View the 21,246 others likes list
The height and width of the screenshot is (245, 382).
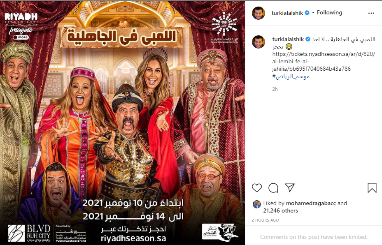pyautogui.click(x=280, y=211)
